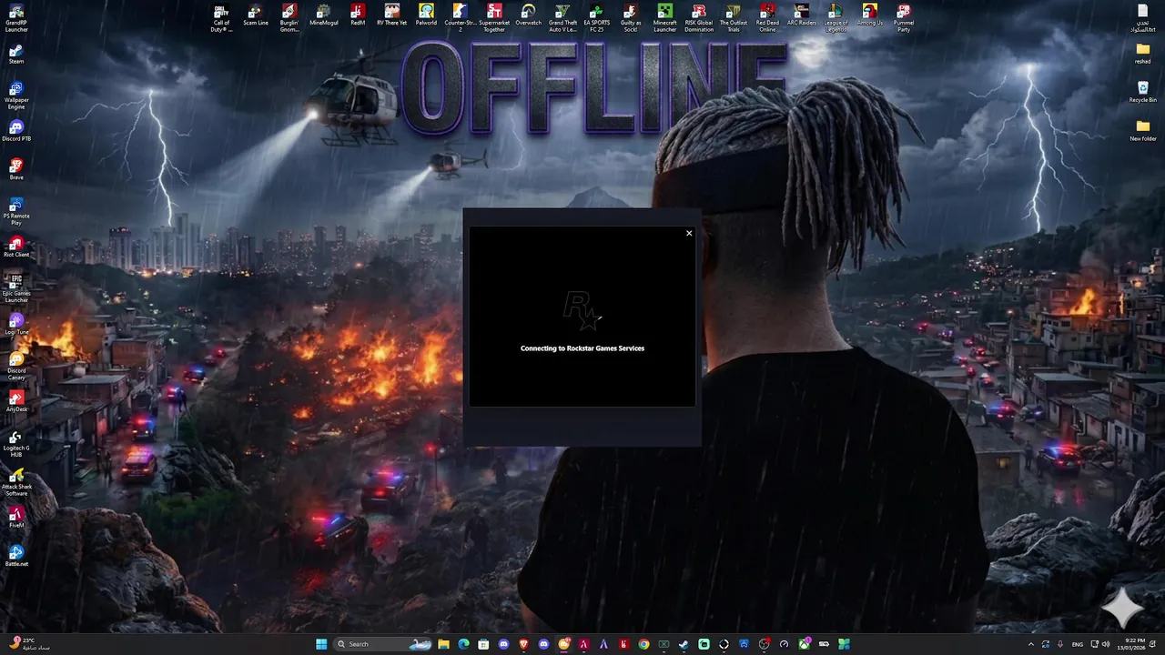The width and height of the screenshot is (1165, 655).
Task: Open the weather widget in the taskbar
Action: (29, 644)
